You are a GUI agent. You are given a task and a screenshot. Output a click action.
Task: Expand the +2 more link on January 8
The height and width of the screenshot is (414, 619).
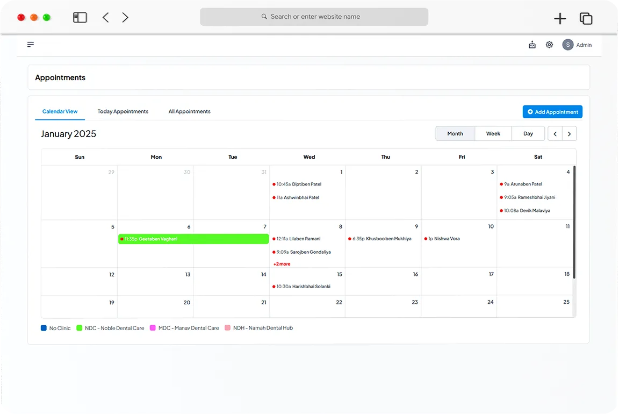[282, 264]
